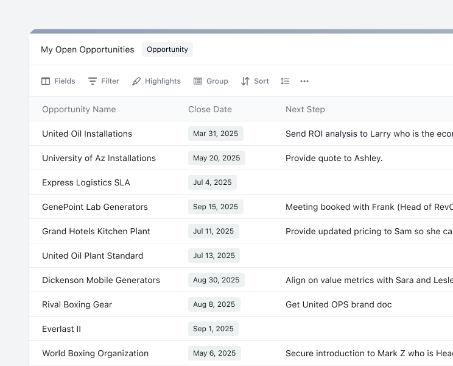
Task: Open the Rival Boxing Gear opportunity
Action: [77, 304]
